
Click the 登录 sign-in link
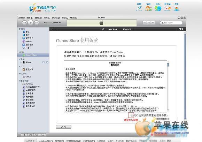coord(181,29)
